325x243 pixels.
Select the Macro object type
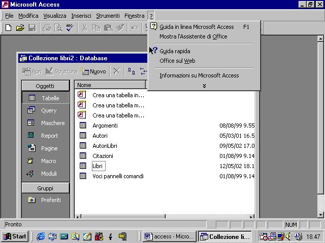point(46,161)
